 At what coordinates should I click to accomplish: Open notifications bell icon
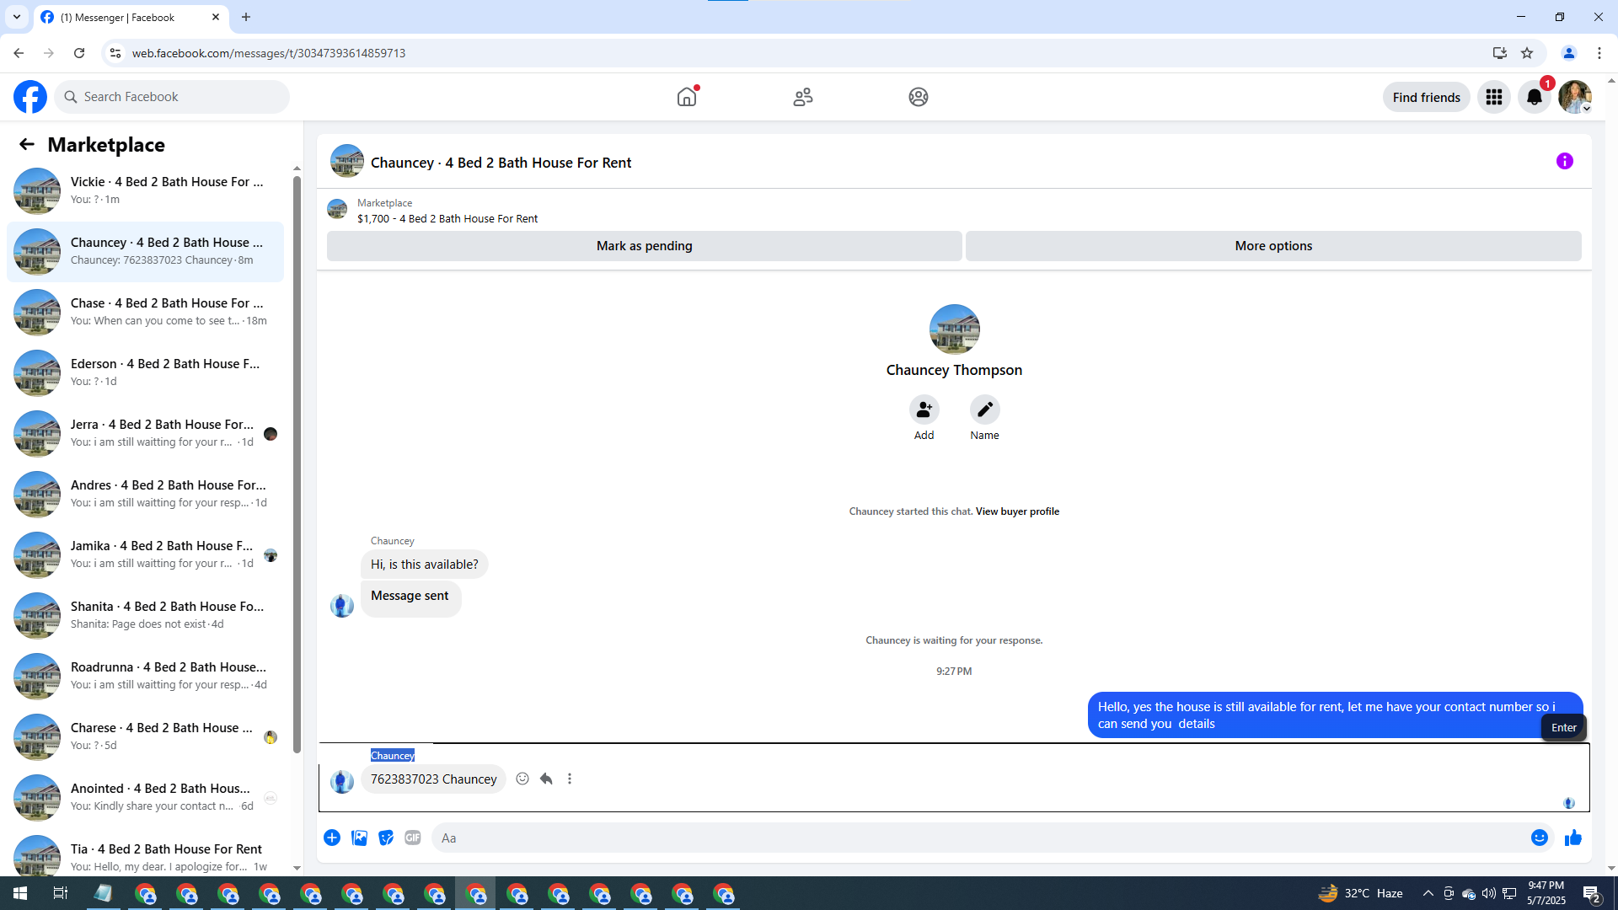click(x=1534, y=97)
